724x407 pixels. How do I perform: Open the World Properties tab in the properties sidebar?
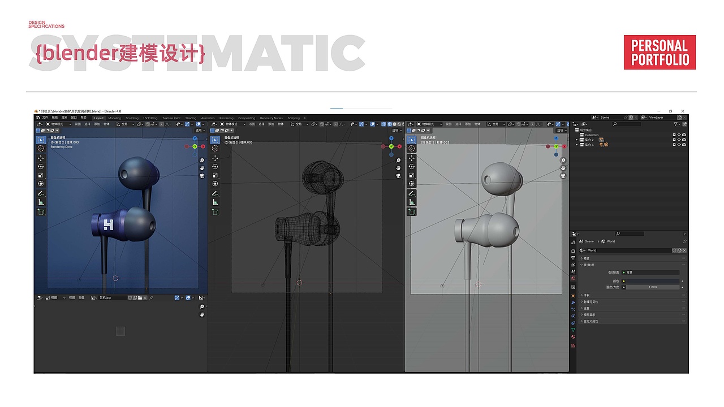pyautogui.click(x=573, y=278)
